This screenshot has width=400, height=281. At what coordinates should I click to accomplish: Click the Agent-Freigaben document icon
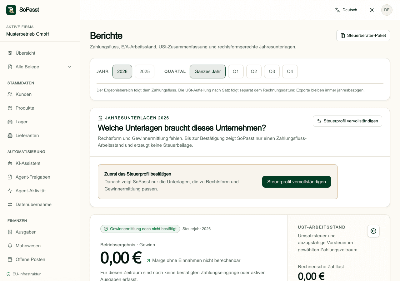click(10, 177)
